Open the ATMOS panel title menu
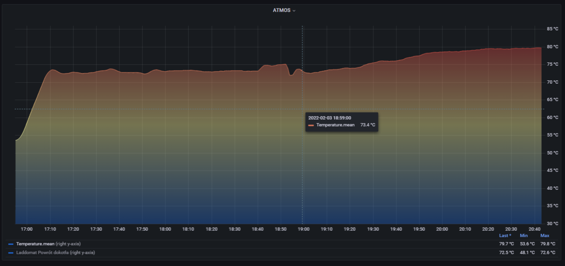Viewport: 565px width, 266px height. (282, 10)
